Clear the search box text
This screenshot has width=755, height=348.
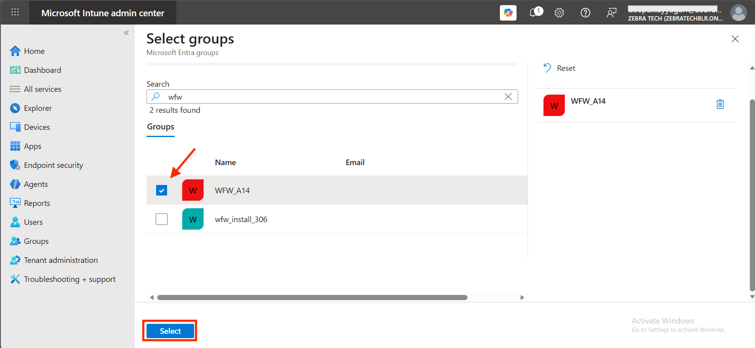click(508, 97)
